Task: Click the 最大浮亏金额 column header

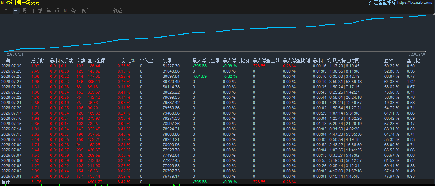Action: pyautogui.click(x=206, y=60)
